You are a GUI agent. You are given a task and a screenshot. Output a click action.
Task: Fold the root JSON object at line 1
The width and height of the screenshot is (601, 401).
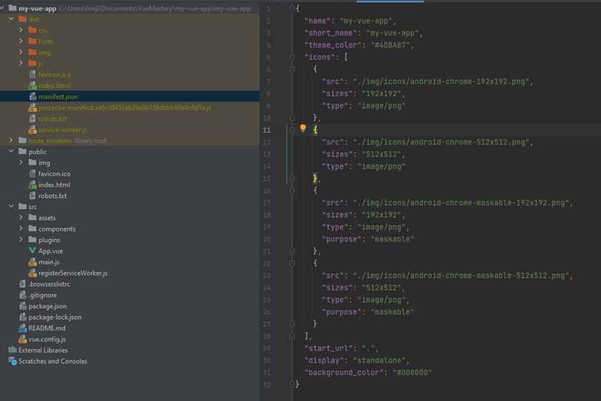coord(292,9)
